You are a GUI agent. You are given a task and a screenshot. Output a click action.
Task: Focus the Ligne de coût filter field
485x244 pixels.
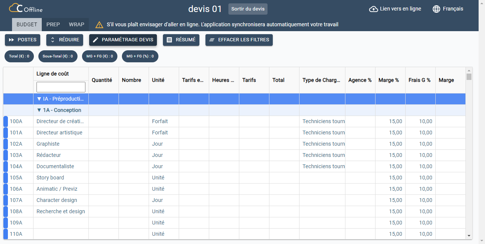61,87
